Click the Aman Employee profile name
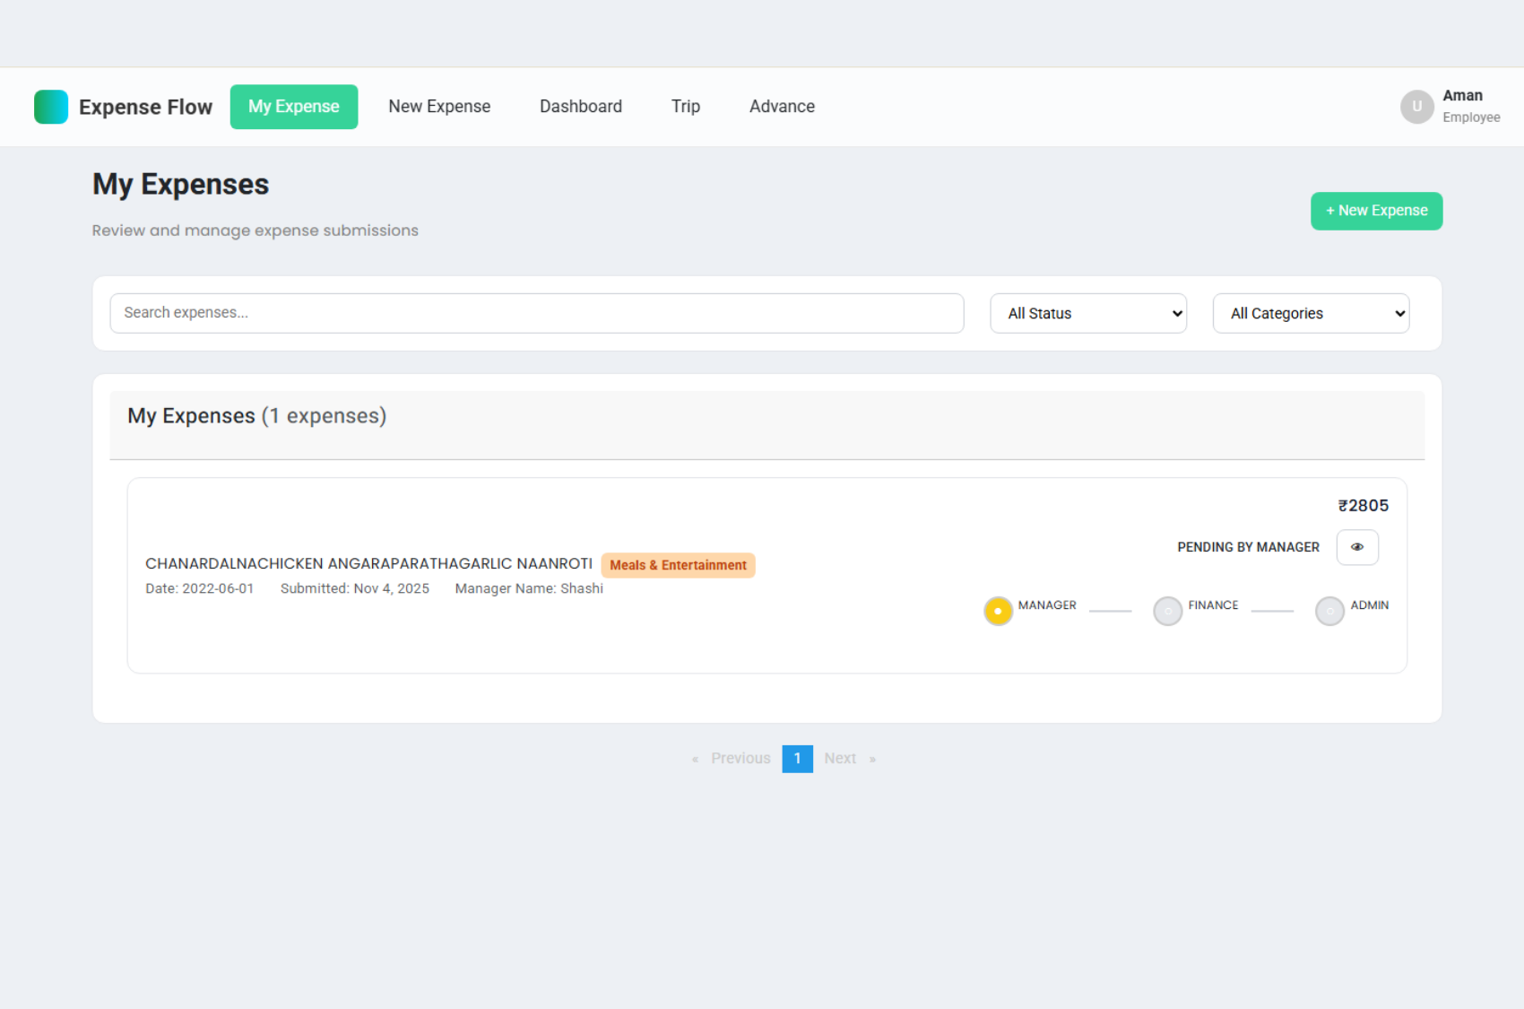This screenshot has height=1009, width=1524. [x=1462, y=96]
